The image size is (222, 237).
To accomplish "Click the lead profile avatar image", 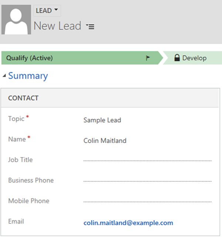I will 16,20.
